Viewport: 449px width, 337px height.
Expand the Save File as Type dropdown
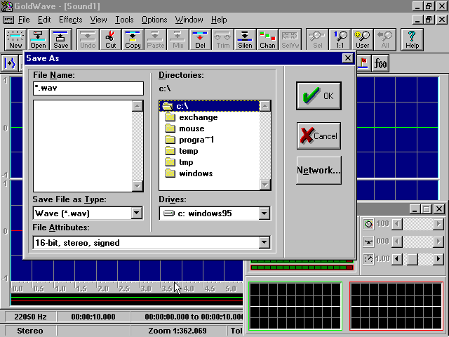(x=137, y=213)
